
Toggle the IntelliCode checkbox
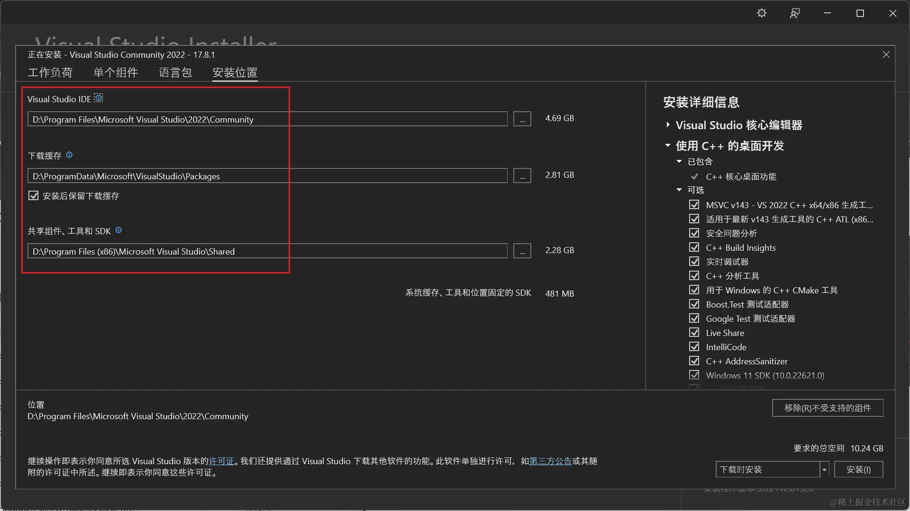(x=694, y=347)
